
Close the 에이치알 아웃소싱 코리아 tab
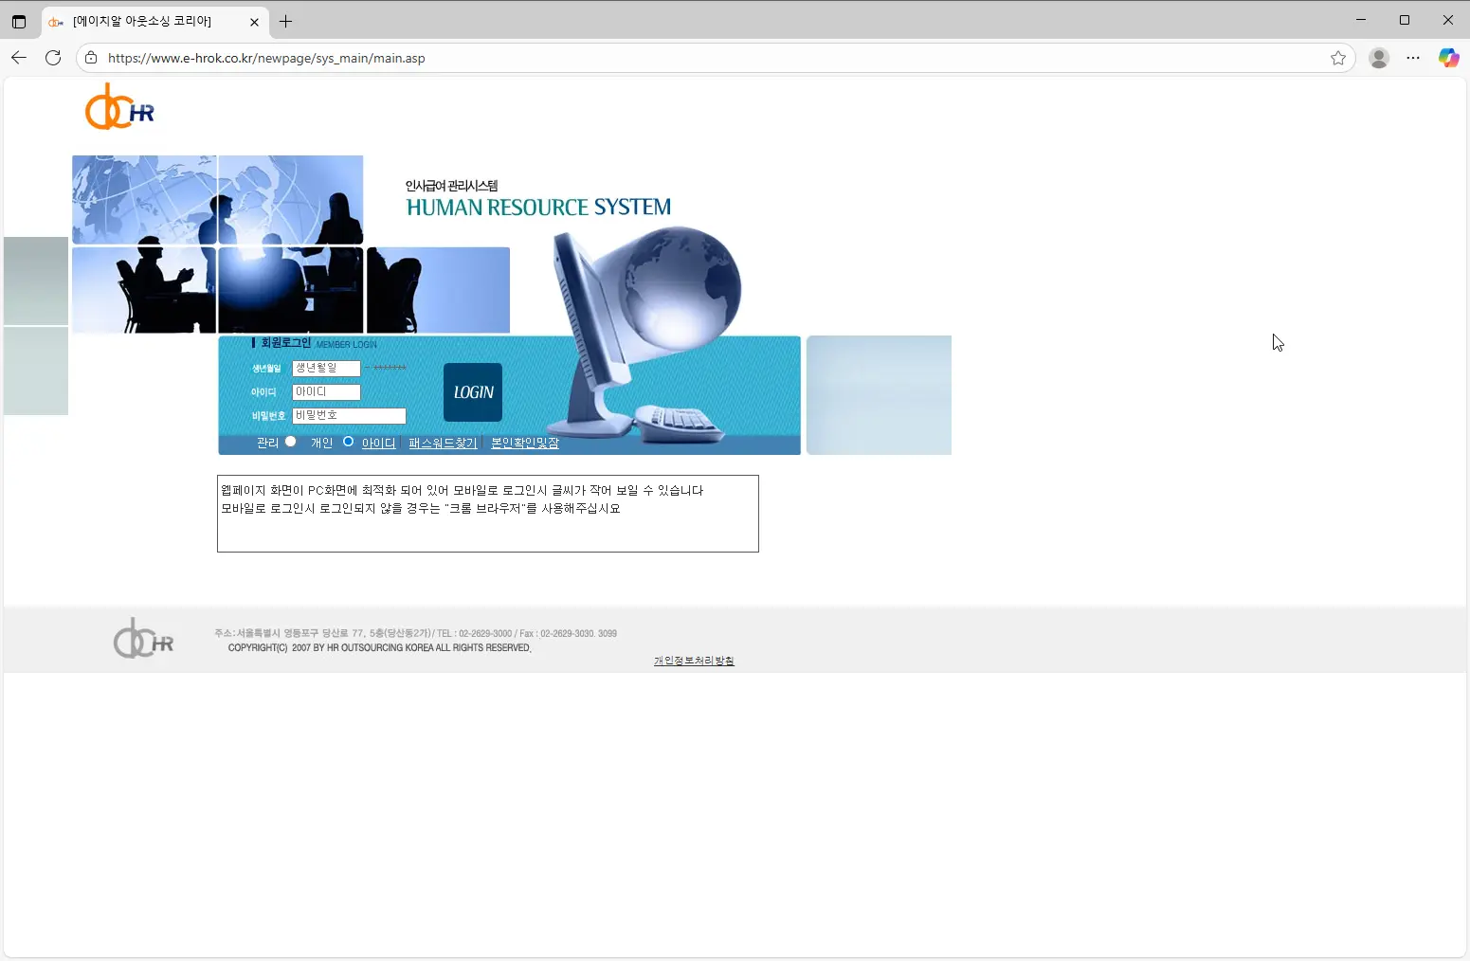click(x=254, y=21)
